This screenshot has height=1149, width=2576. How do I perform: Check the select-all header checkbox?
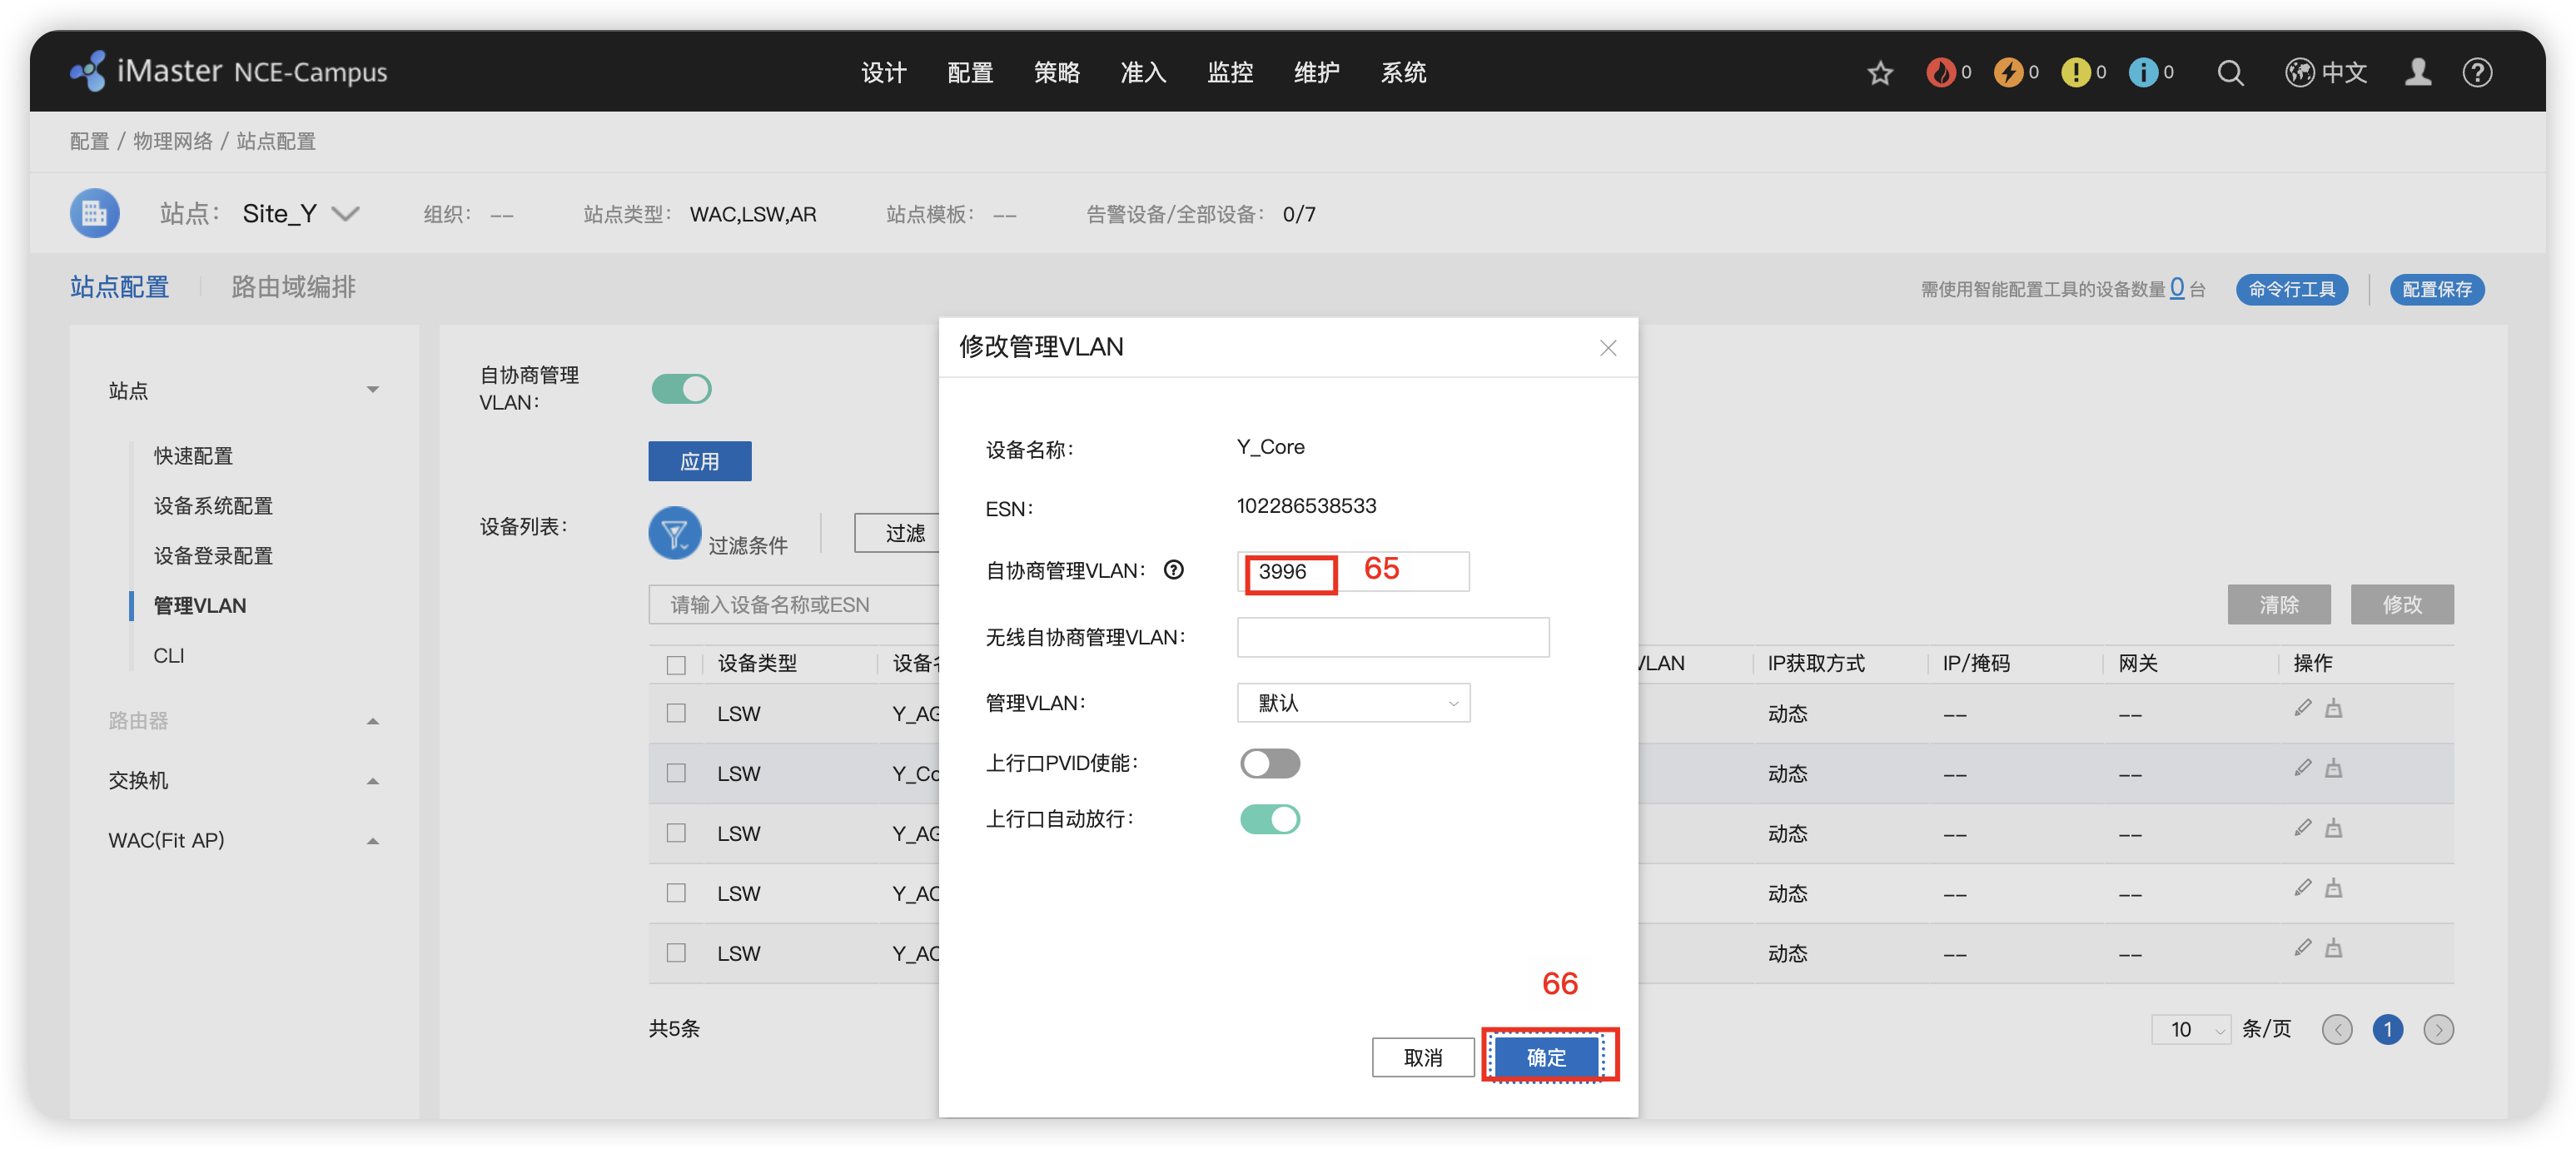click(676, 665)
